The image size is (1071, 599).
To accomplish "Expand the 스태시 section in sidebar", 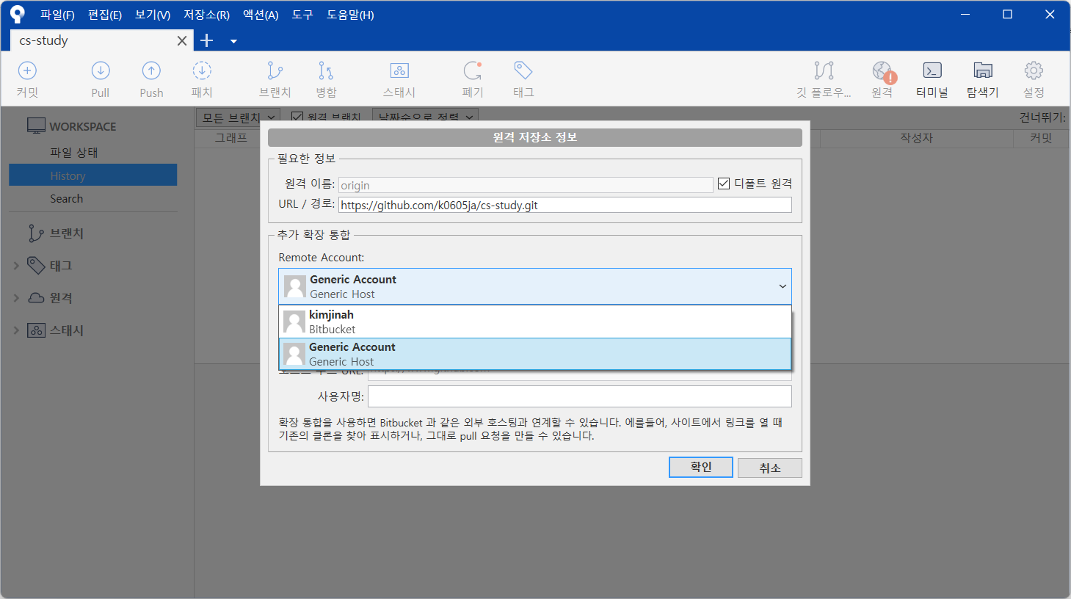I will (x=16, y=330).
